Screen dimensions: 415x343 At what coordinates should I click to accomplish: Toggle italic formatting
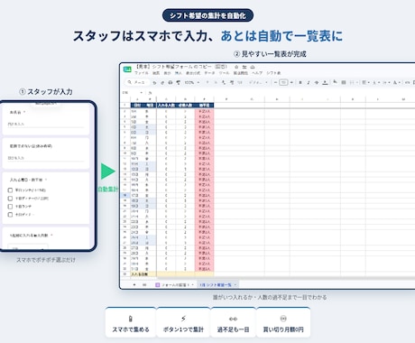[309, 82]
